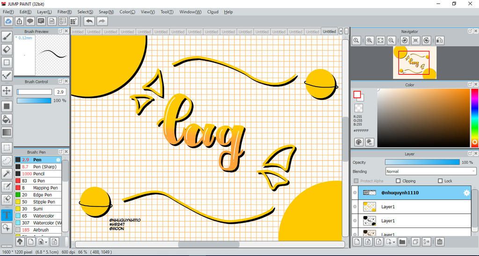Hide the @nhuquynh1110 layer
The image size is (479, 256).
355,193
